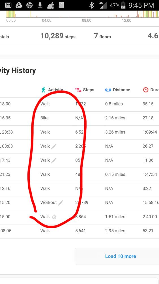Tap the HP notification icon
The image size is (159, 284).
coord(29,5)
